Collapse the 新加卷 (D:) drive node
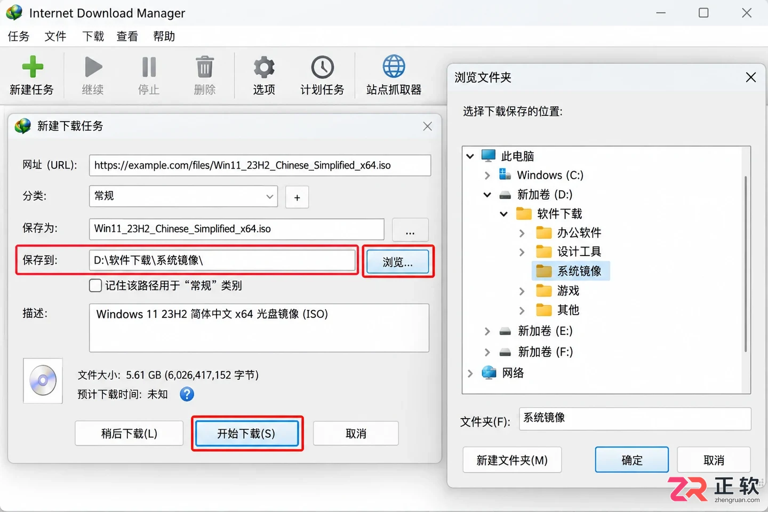This screenshot has height=512, width=768. click(x=487, y=195)
